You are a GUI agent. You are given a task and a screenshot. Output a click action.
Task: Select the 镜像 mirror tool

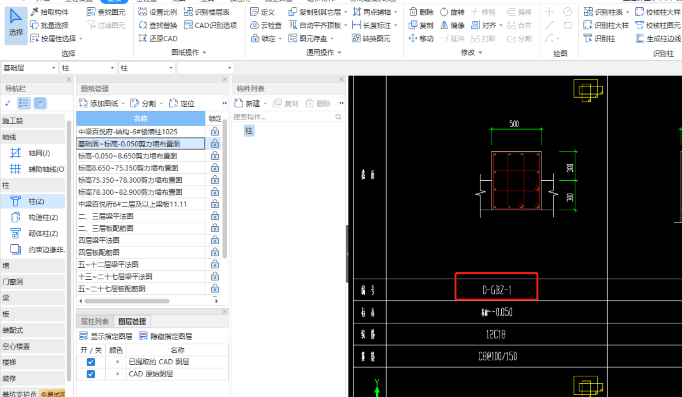point(452,25)
